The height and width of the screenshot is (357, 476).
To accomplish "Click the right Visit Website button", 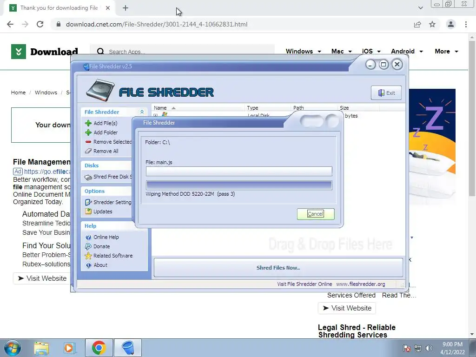I will (347, 308).
